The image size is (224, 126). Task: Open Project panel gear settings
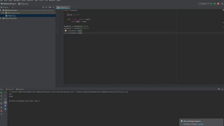coord(50,7)
